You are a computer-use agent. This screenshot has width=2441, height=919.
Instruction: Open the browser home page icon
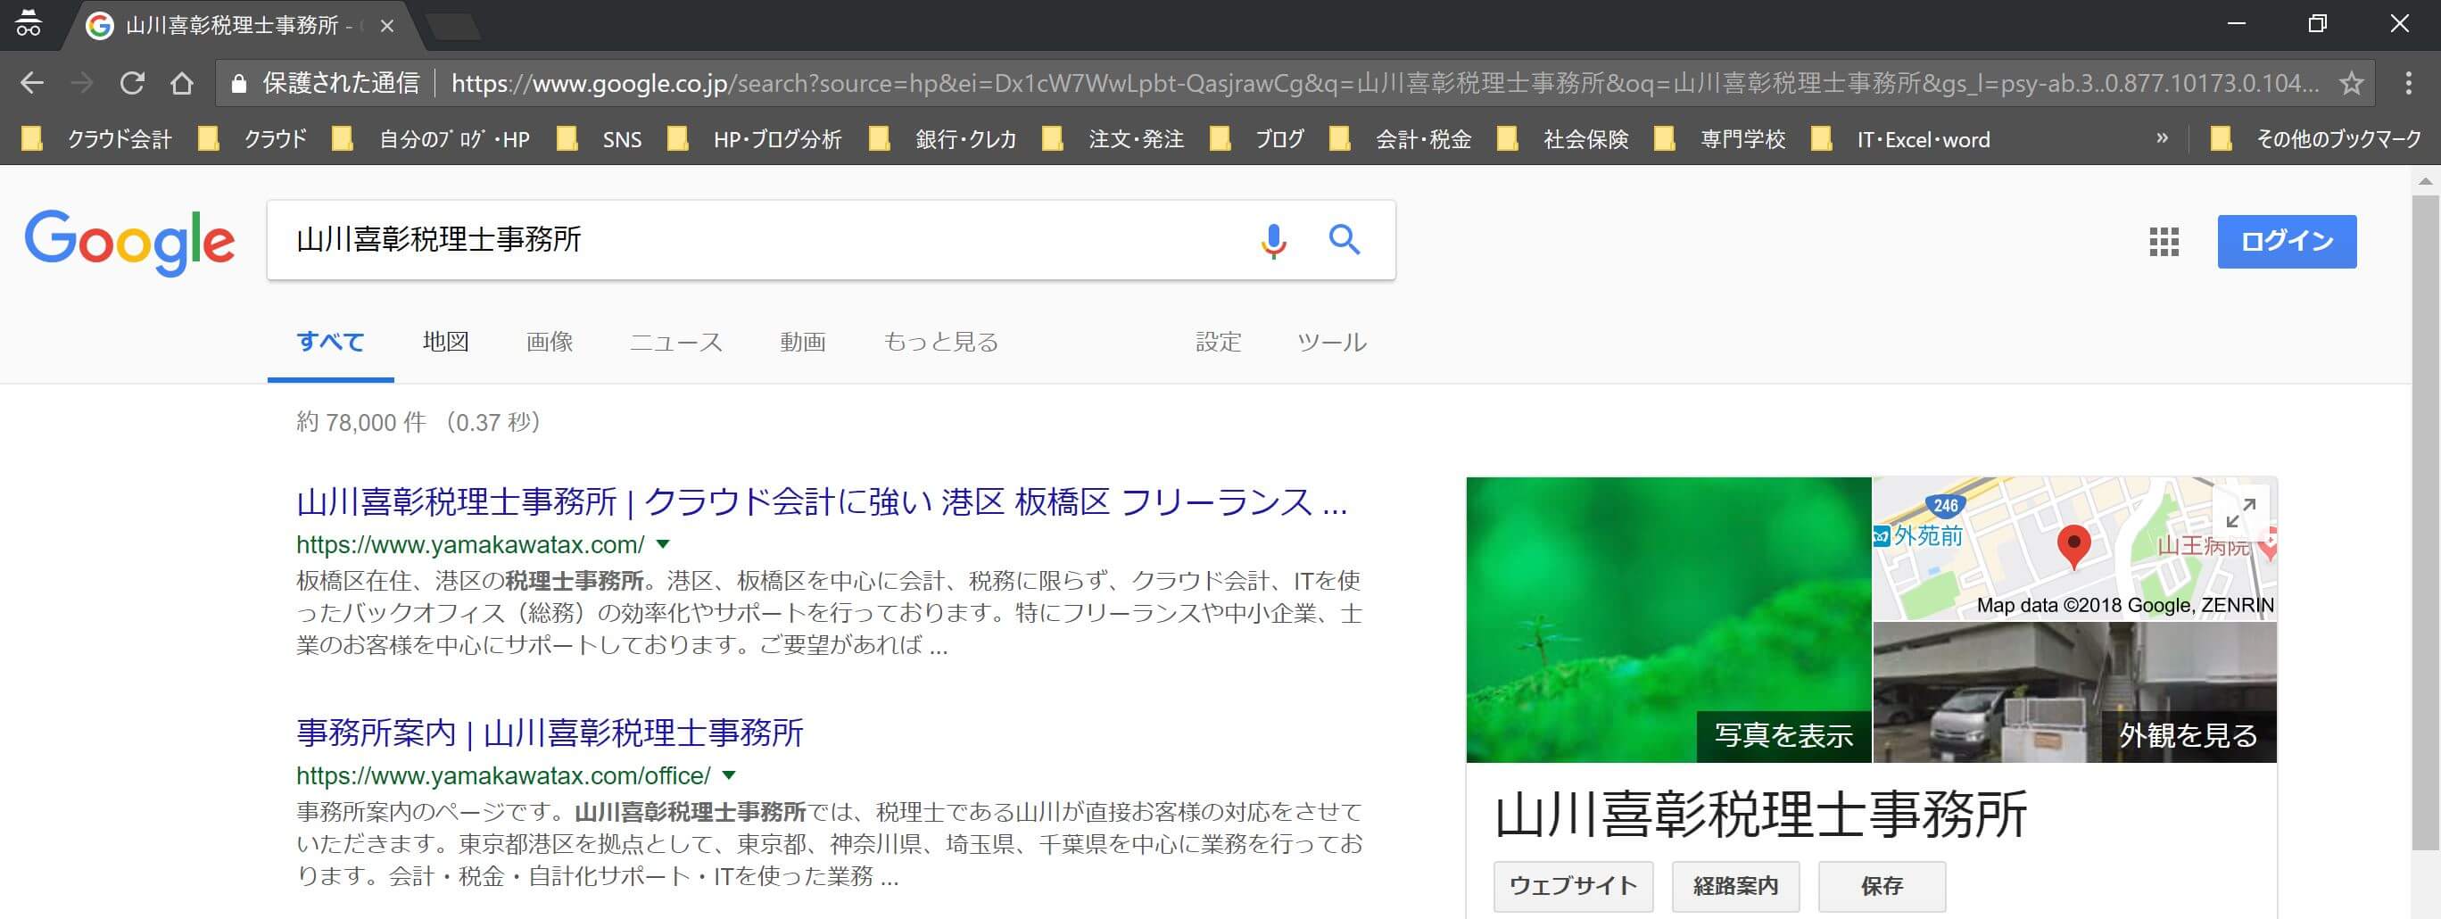(182, 83)
